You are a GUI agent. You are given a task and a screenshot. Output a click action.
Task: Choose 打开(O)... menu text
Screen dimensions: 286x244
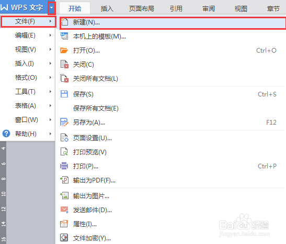tap(86, 51)
